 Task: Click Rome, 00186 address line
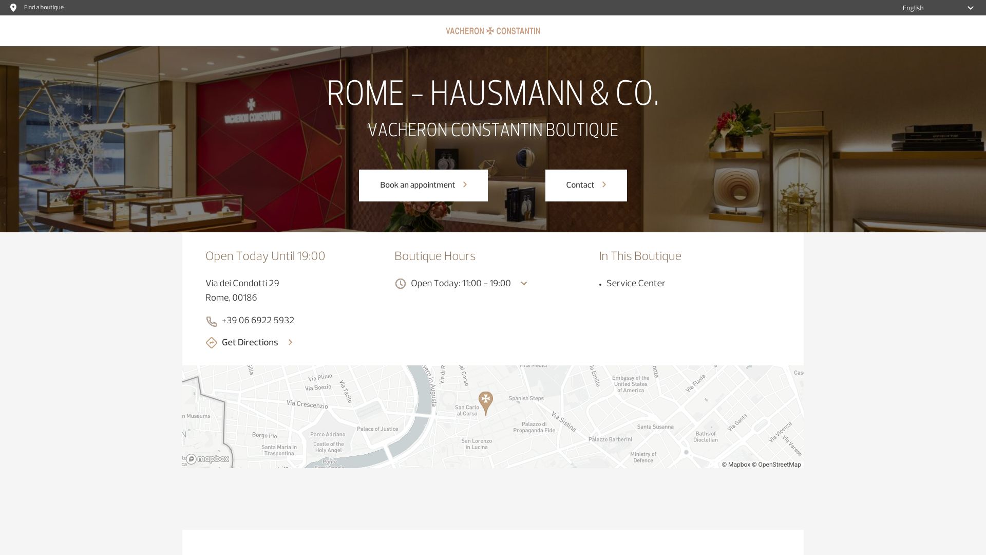231,298
